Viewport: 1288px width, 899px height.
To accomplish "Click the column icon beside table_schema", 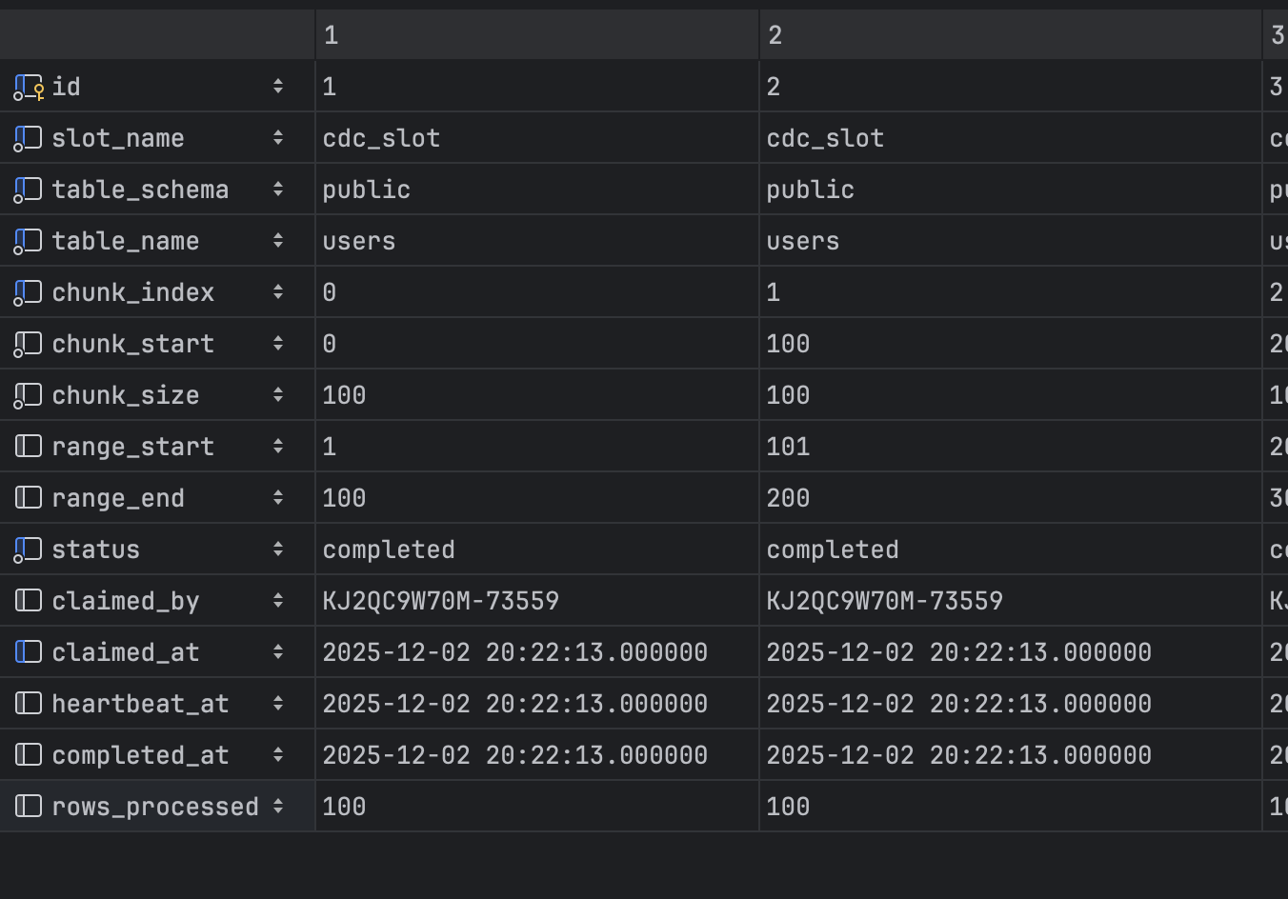I will [28, 189].
